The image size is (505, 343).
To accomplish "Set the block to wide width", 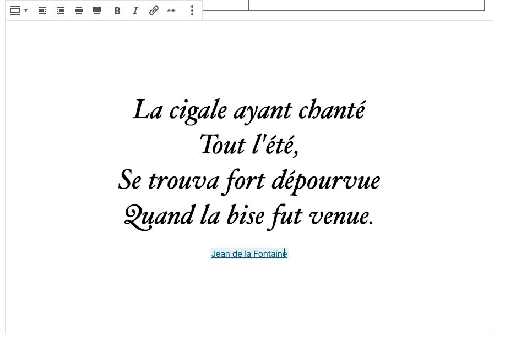I will click(79, 10).
